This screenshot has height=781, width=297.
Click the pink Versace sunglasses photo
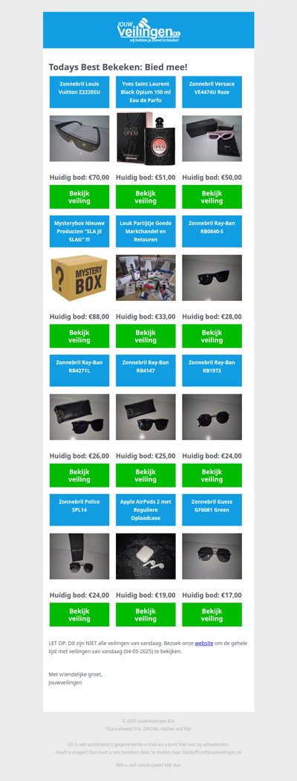[x=212, y=138]
